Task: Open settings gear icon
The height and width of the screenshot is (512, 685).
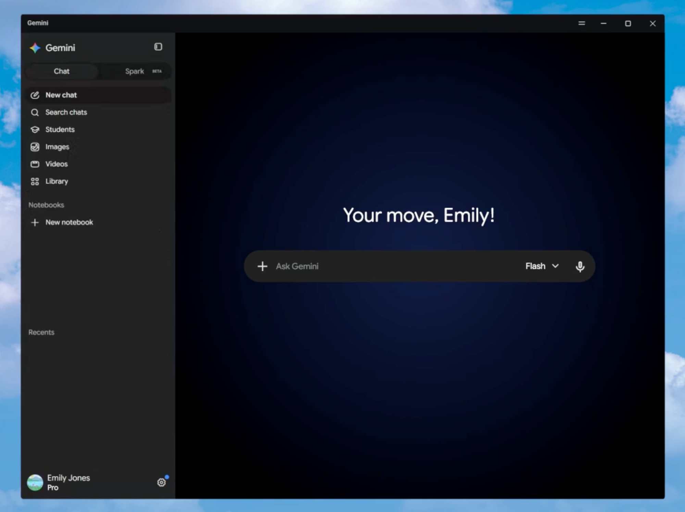Action: [x=161, y=483]
